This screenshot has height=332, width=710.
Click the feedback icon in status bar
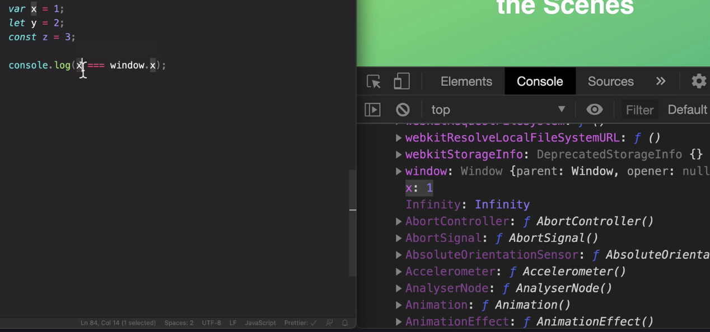(x=329, y=323)
